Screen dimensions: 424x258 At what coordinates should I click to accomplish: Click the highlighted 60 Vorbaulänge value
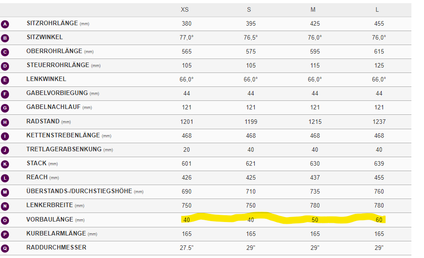pos(379,220)
